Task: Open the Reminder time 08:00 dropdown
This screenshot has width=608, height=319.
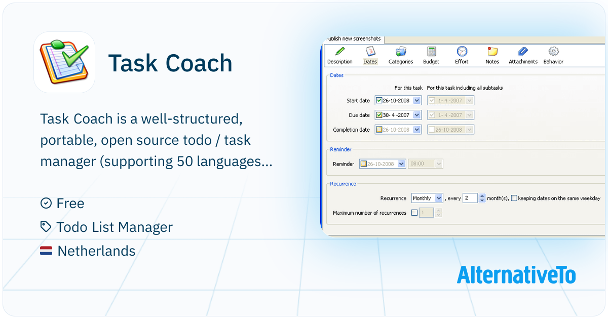Action: 439,164
